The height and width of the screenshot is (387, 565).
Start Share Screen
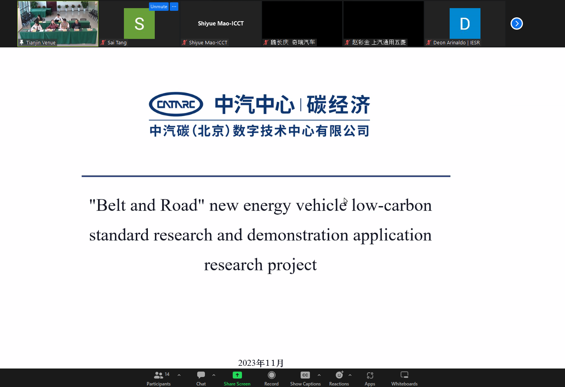point(237,378)
